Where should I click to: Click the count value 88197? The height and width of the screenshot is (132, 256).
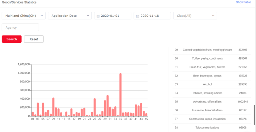(x=243, y=110)
